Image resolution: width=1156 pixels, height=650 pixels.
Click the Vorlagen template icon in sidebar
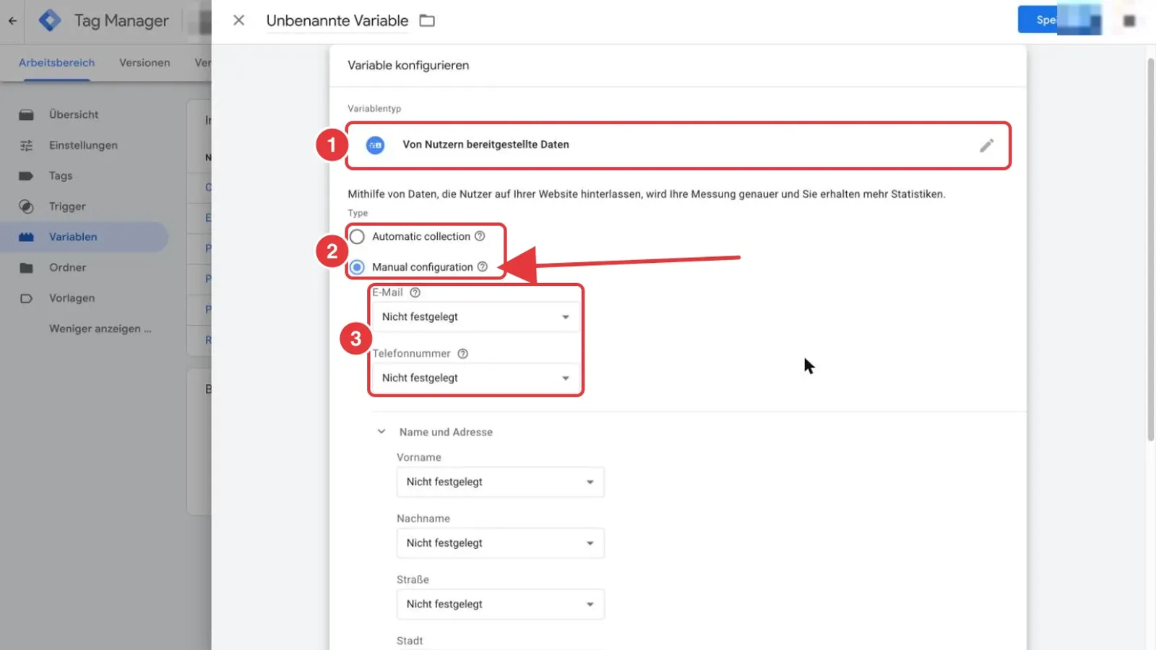click(27, 298)
